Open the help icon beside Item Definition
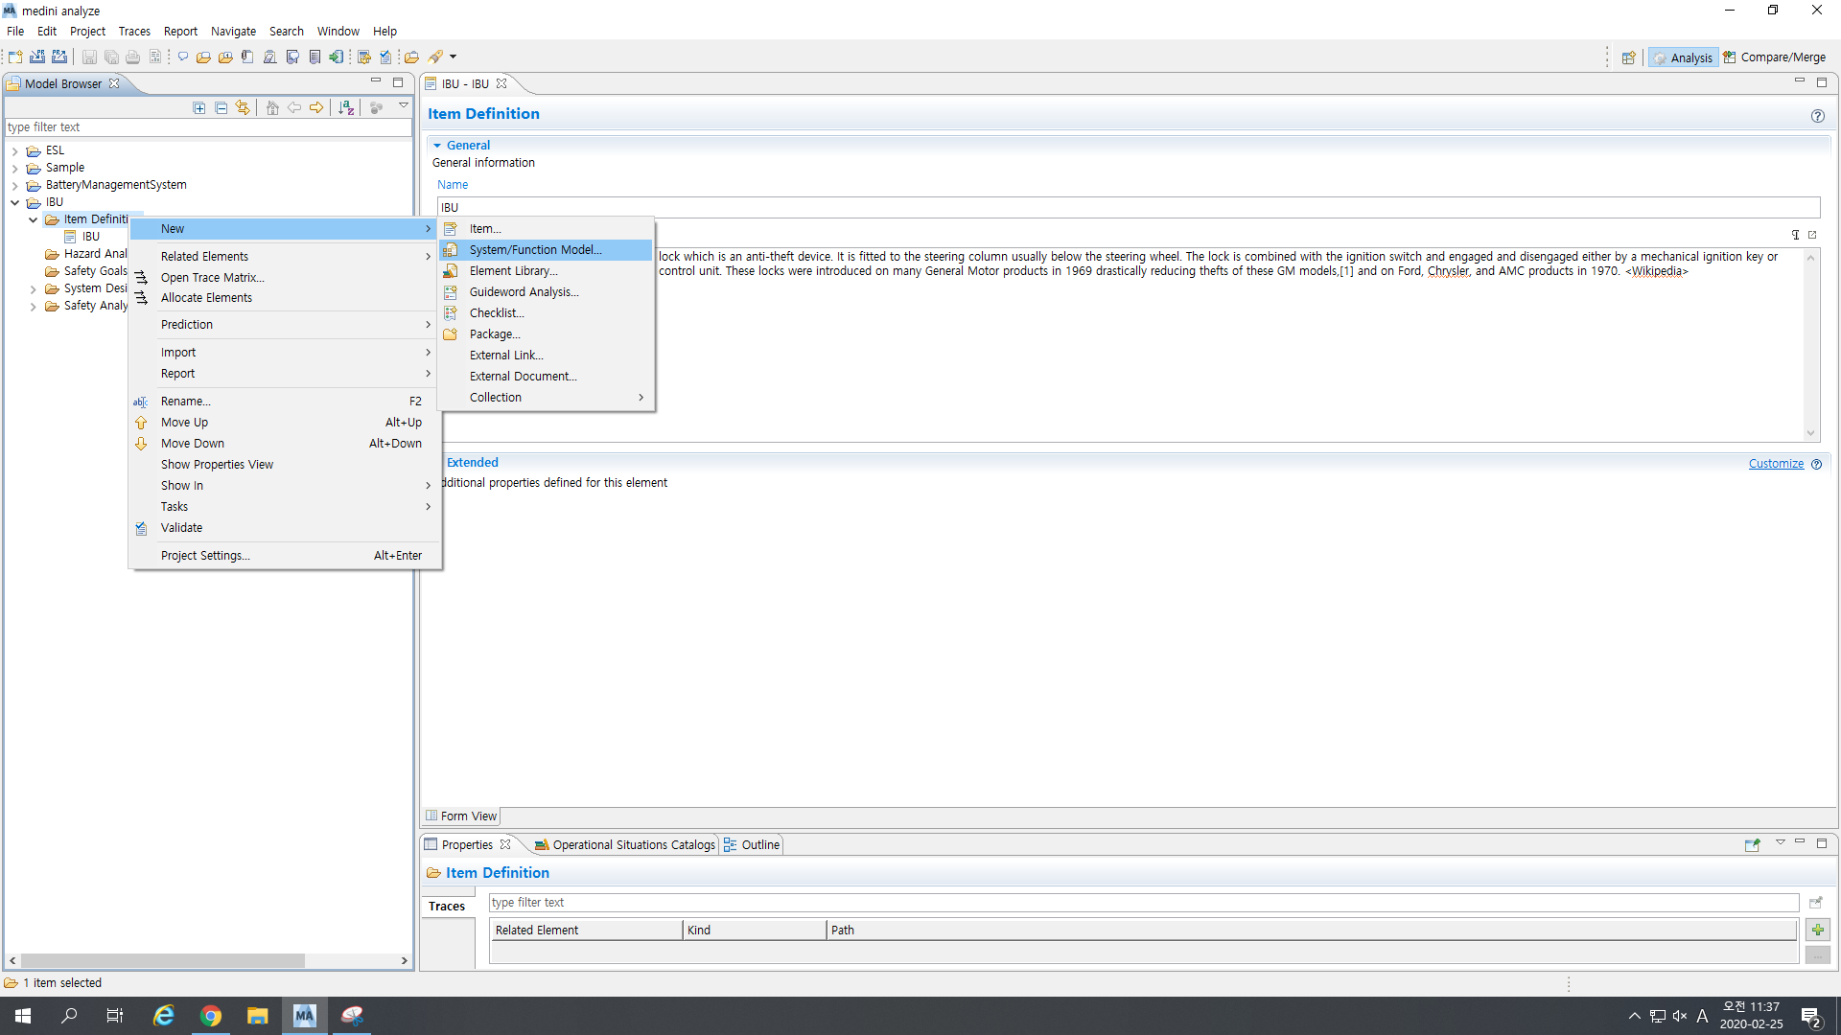The image size is (1841, 1035). coord(1817,116)
